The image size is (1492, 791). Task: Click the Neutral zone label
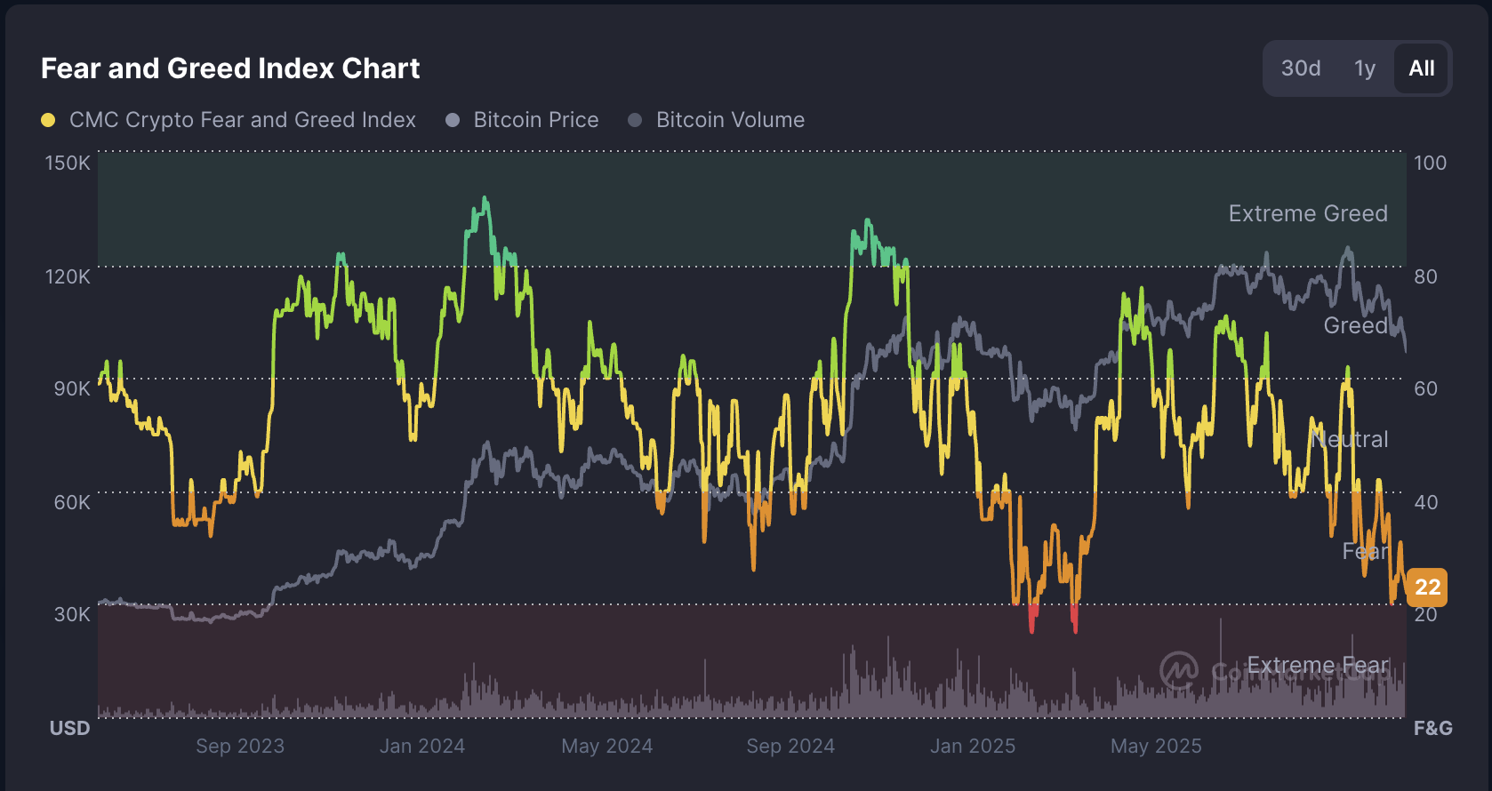1349,438
